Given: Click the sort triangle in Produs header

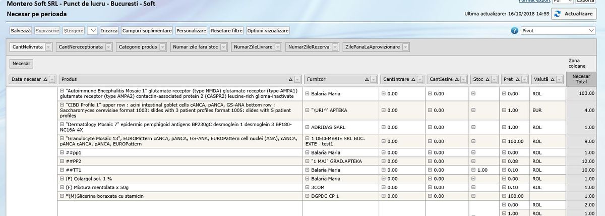Looking at the screenshot, I should click(x=290, y=79).
